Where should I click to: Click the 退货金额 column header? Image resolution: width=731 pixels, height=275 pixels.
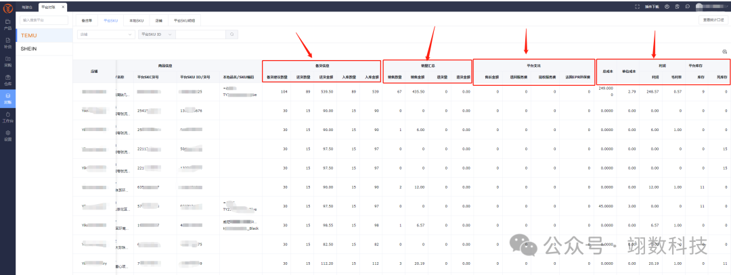coord(462,77)
